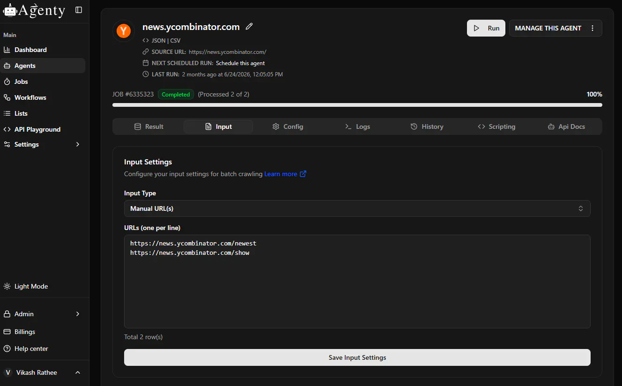The image size is (622, 386).
Task: Click the Settings sliders icon in sidebar
Action: click(x=7, y=144)
